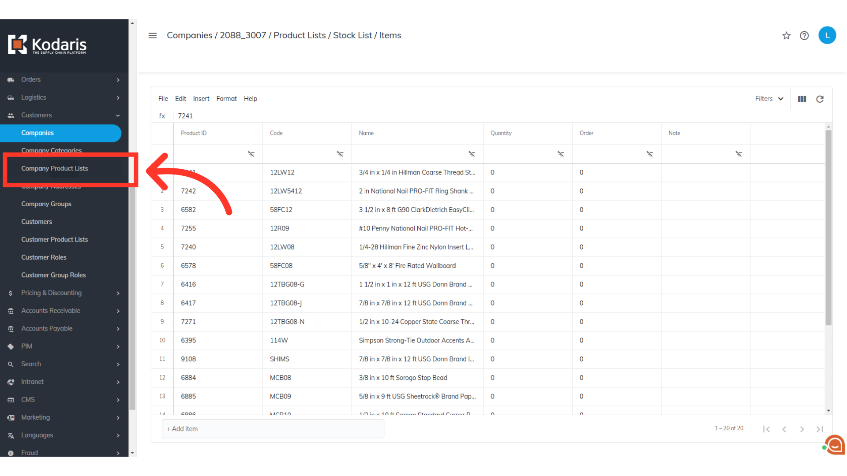This screenshot has width=847, height=476.
Task: Toggle filter on Product ID column
Action: [251, 154]
